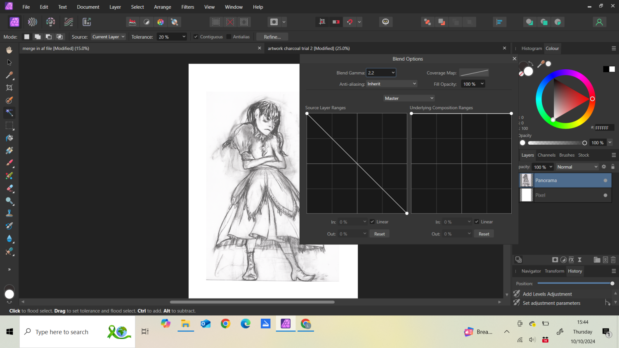Screen dimensions: 619x348
Task: Open the Auto Levels adjustment icon
Action: tap(564, 260)
